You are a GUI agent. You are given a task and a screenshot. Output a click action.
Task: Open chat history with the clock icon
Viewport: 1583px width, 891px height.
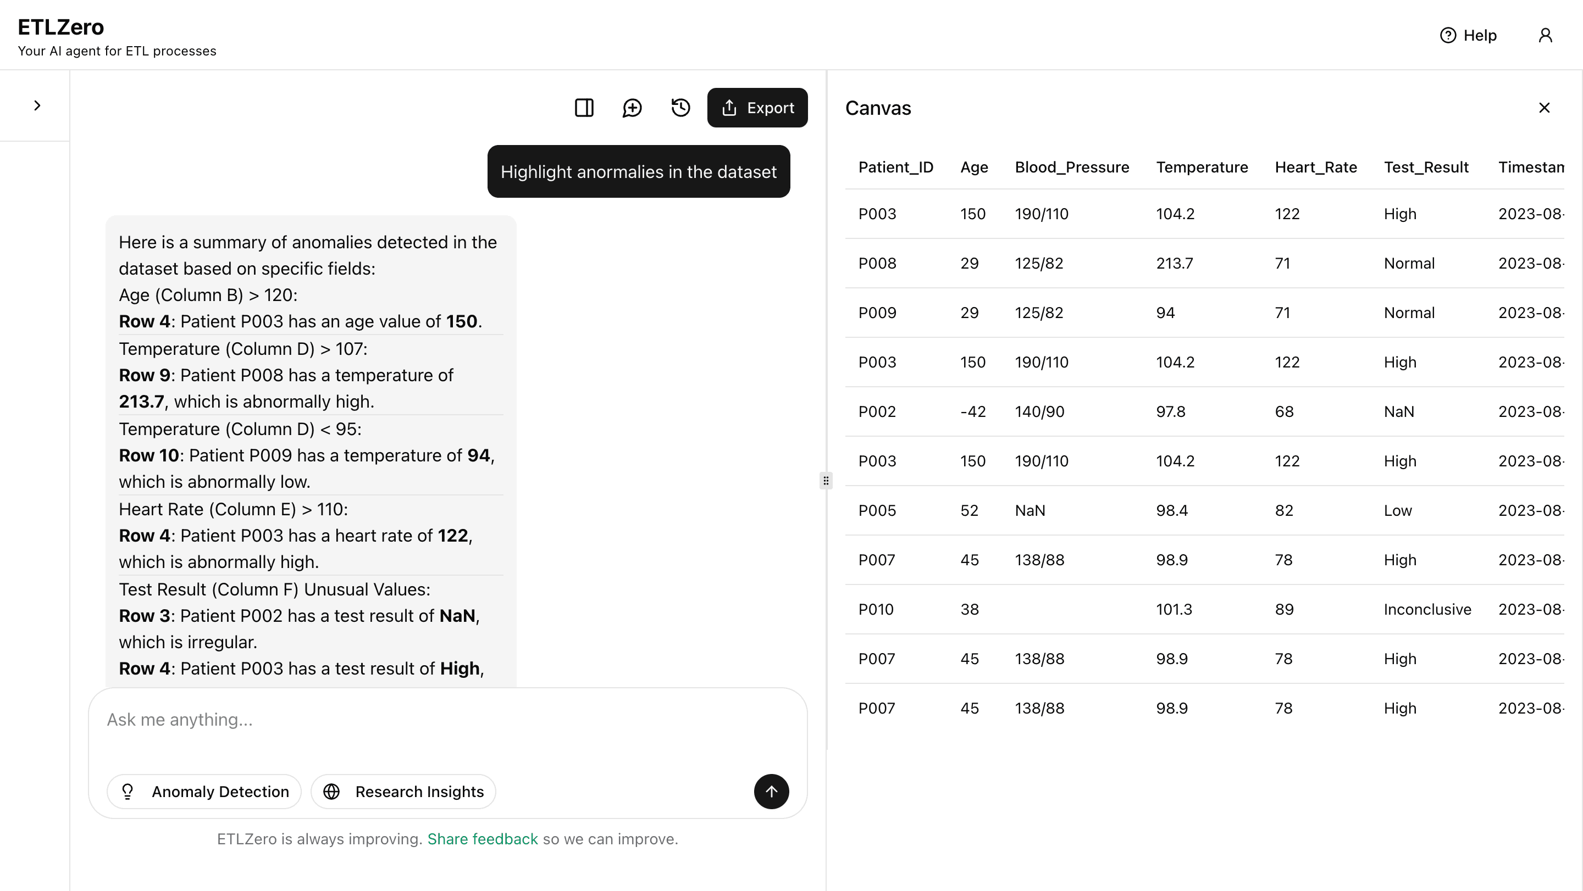680,108
